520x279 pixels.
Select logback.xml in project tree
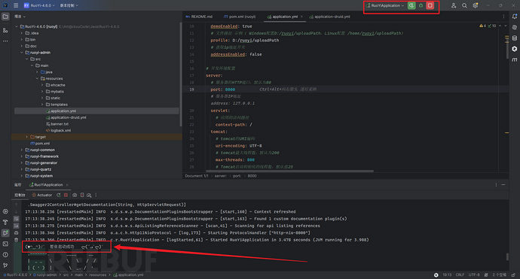point(58,130)
